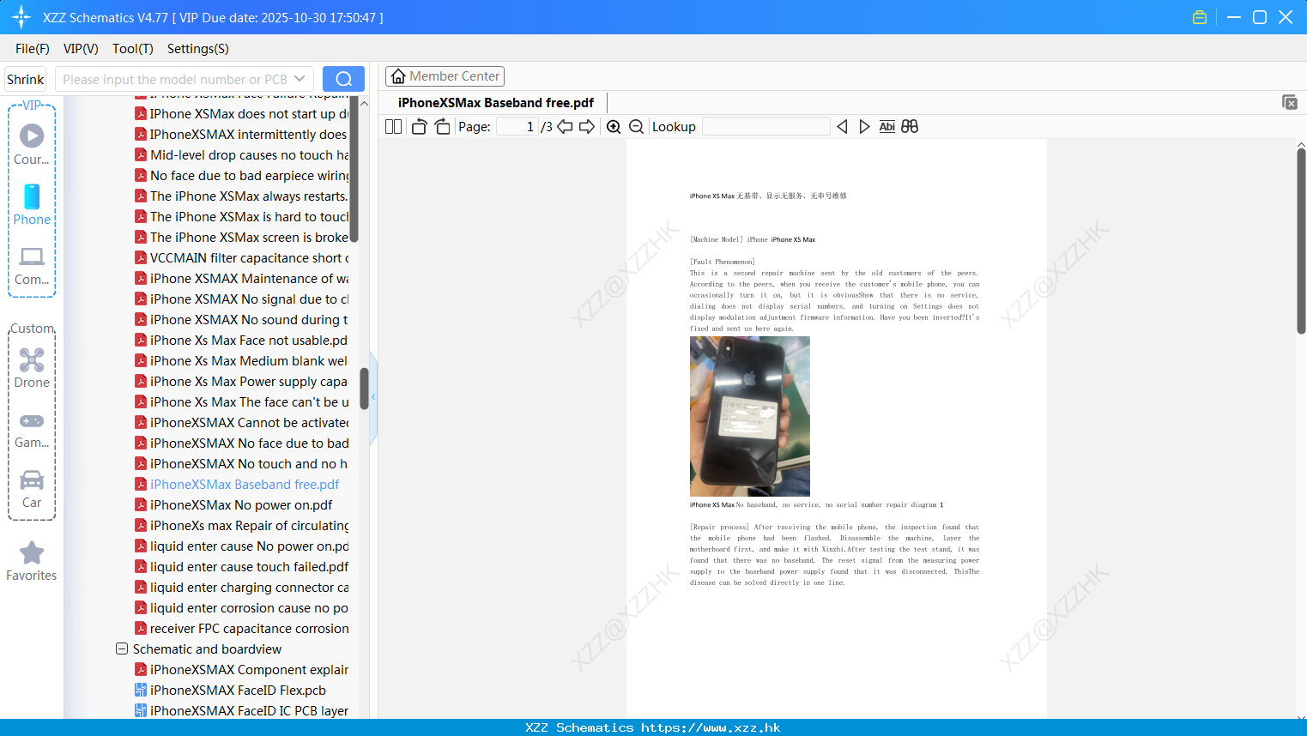Open iPhone XSMAX No sound during file
The height and width of the screenshot is (736, 1307).
tap(241, 320)
